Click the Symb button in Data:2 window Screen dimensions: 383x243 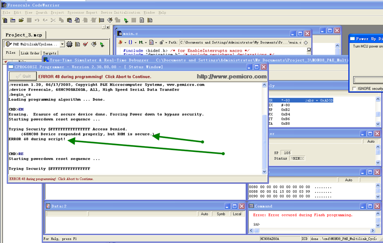click(221, 214)
